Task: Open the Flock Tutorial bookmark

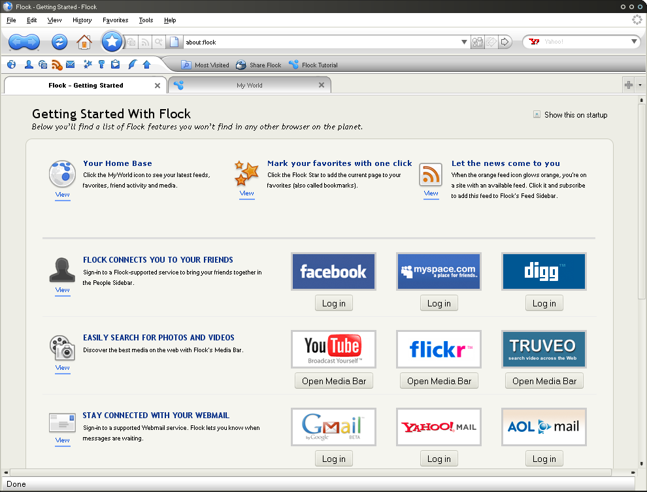Action: coord(313,65)
